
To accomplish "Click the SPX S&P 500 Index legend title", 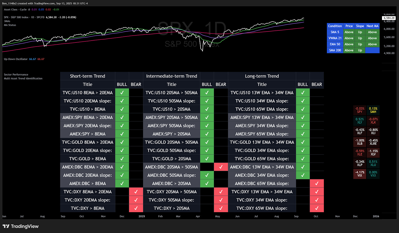I will click(x=24, y=17).
